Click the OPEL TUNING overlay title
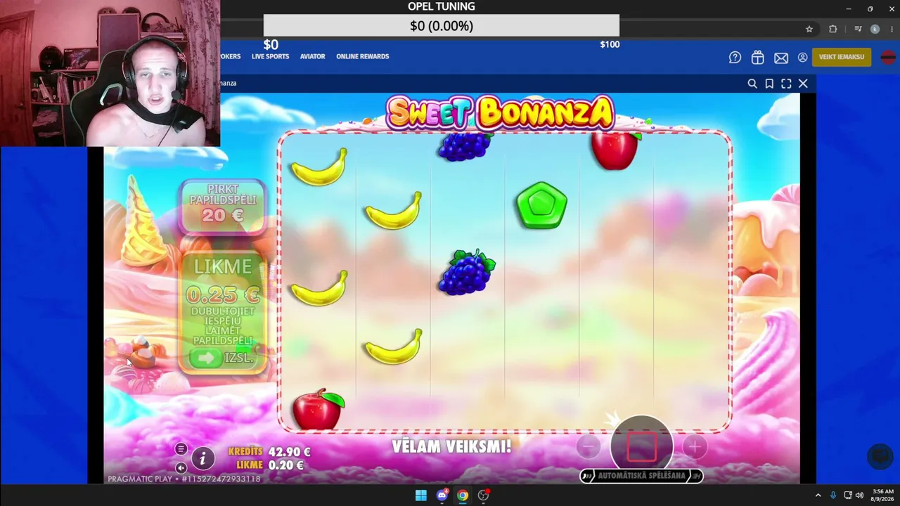 point(442,6)
